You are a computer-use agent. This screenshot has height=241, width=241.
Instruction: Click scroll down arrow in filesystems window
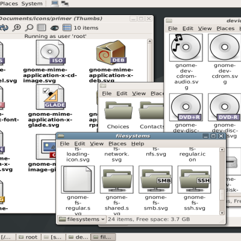tap(222, 213)
